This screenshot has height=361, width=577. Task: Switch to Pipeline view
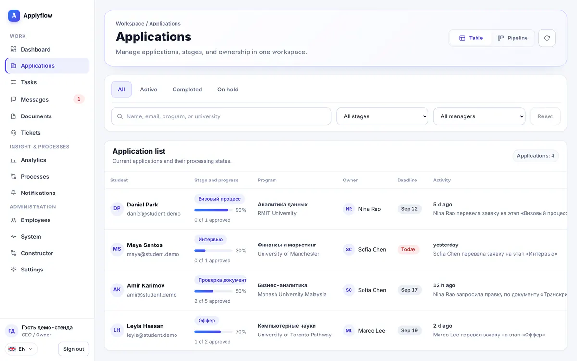point(513,38)
